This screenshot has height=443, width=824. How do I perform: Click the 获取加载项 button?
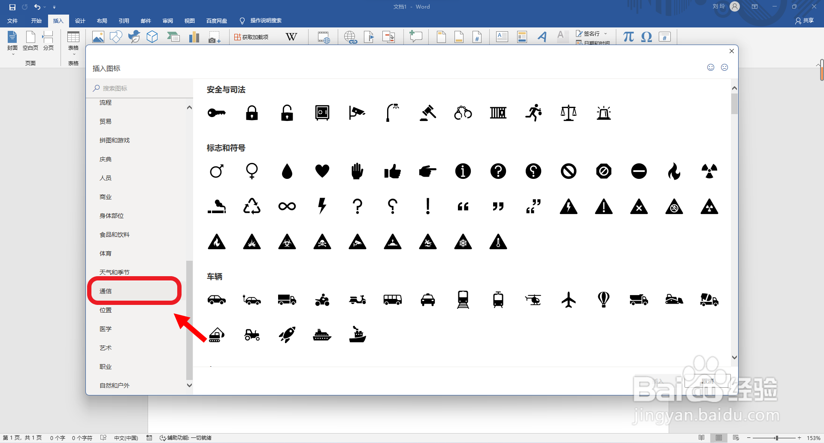click(251, 37)
